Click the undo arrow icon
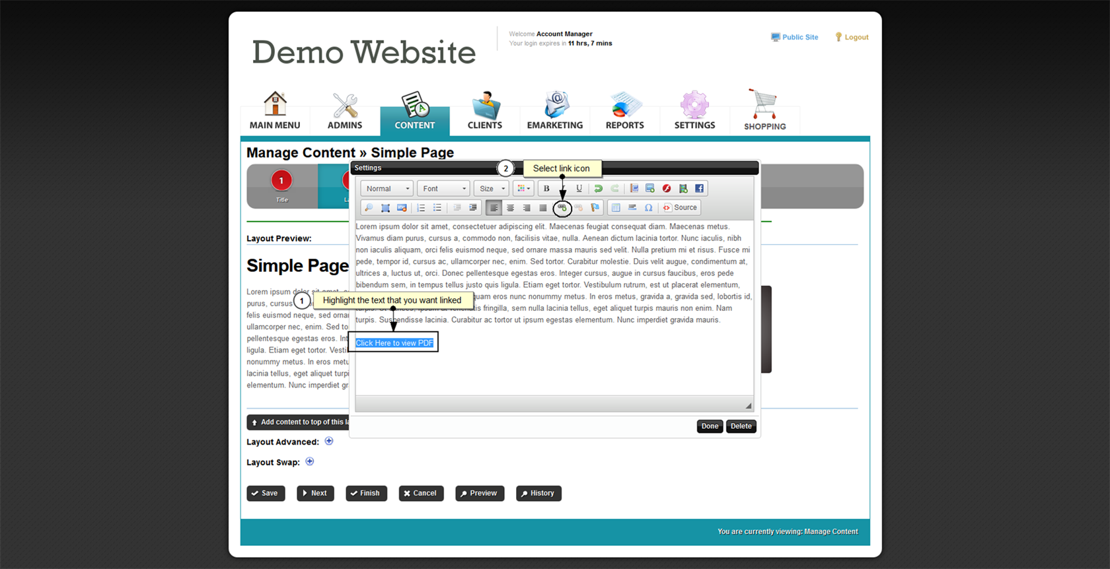Viewport: 1110px width, 569px height. click(x=598, y=189)
